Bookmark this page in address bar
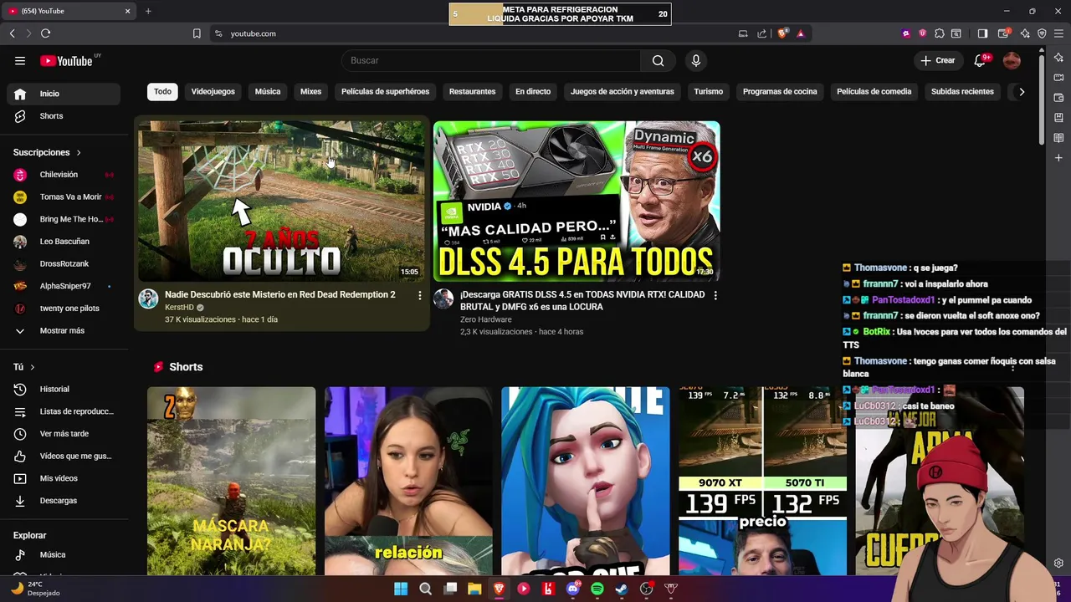Image resolution: width=1071 pixels, height=602 pixels. 197,33
